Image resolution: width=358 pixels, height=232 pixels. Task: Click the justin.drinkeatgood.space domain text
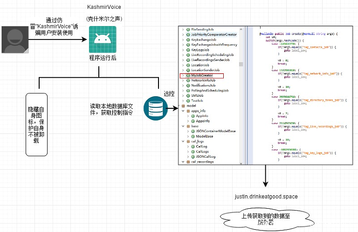click(x=266, y=197)
